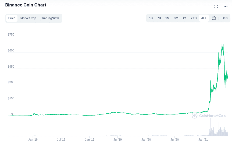Click the Jan '18 date label
Screen dimensions: 232x143
[x=33, y=139]
